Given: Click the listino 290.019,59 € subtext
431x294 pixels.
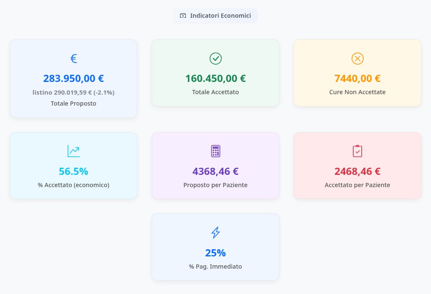Looking at the screenshot, I should click(x=74, y=93).
